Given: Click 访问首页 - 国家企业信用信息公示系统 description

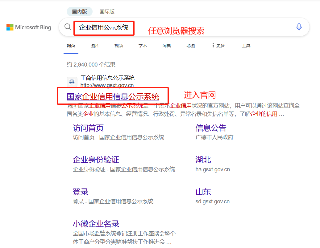Looking at the screenshot, I should 118,137.
